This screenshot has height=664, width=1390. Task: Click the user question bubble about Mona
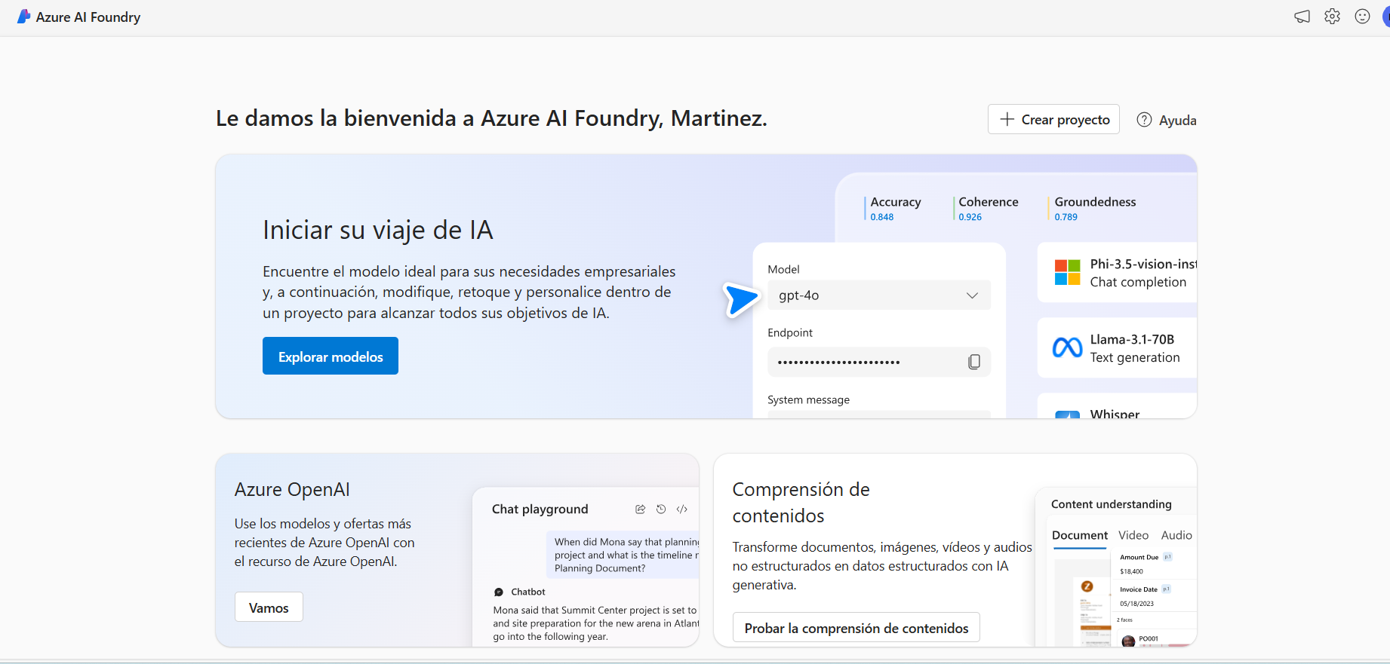[623, 555]
